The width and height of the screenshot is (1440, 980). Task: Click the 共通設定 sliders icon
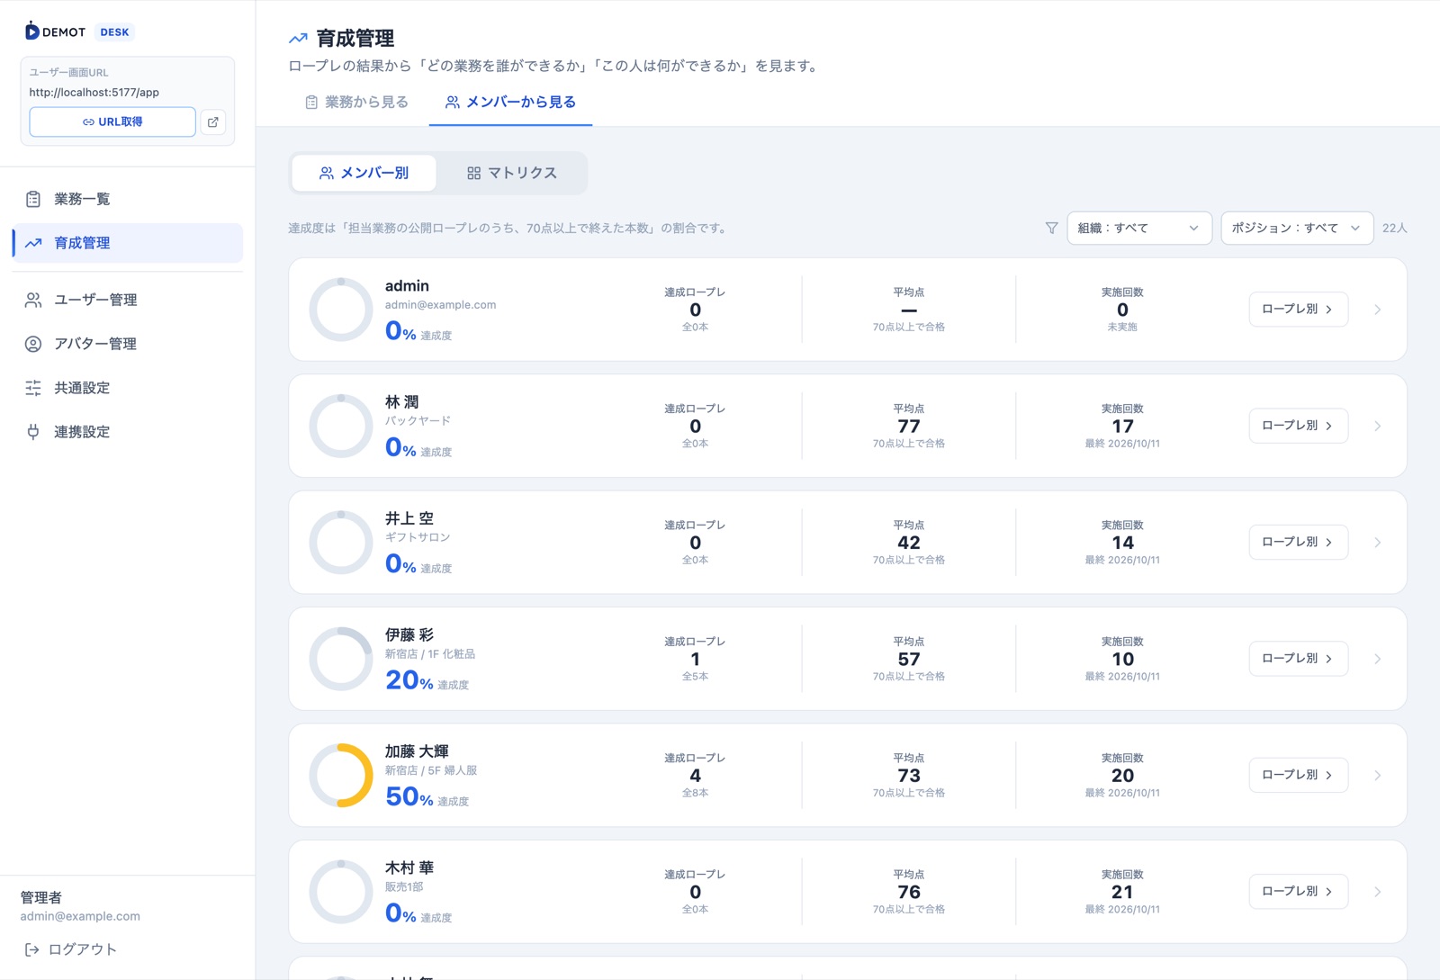point(33,388)
